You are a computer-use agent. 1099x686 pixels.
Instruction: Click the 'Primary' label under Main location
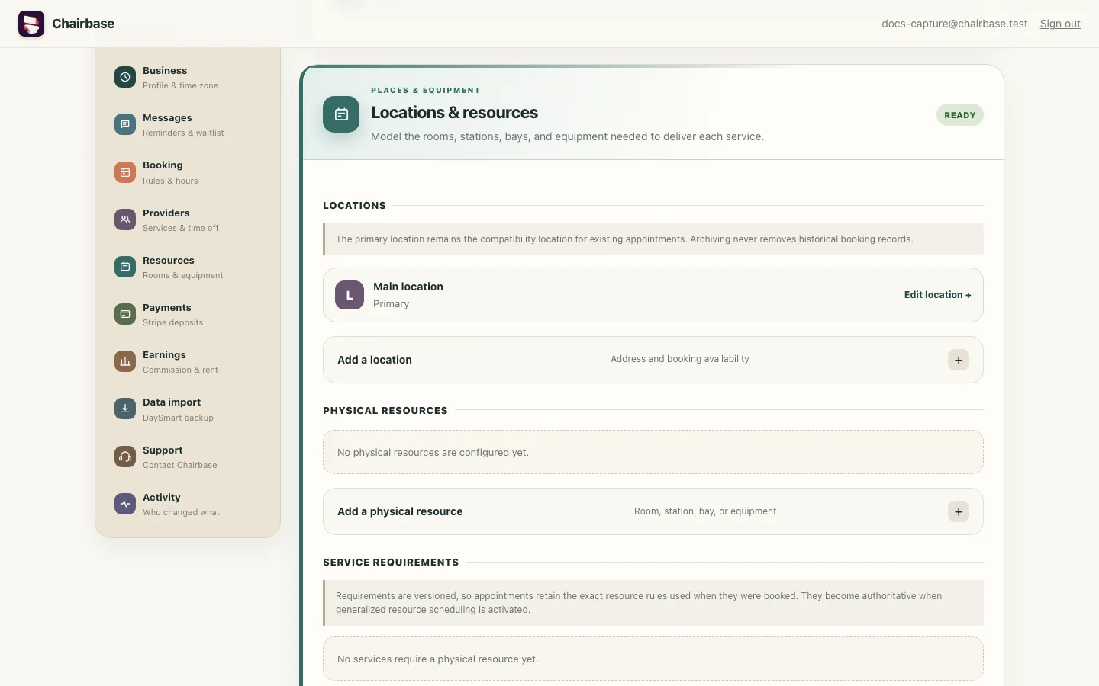tap(392, 303)
